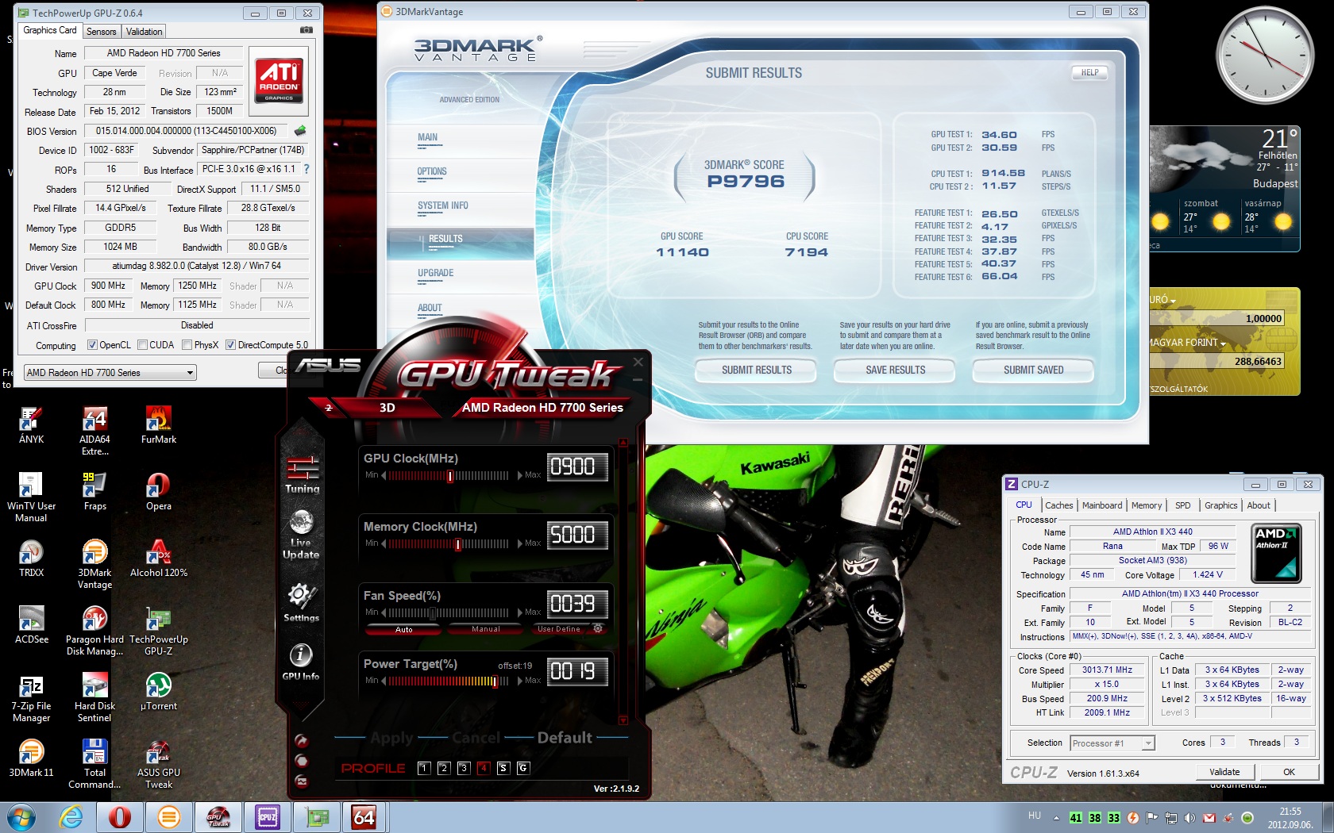Image resolution: width=1334 pixels, height=833 pixels.
Task: Select the Hard Disk Sentinel desktop icon
Action: point(94,697)
